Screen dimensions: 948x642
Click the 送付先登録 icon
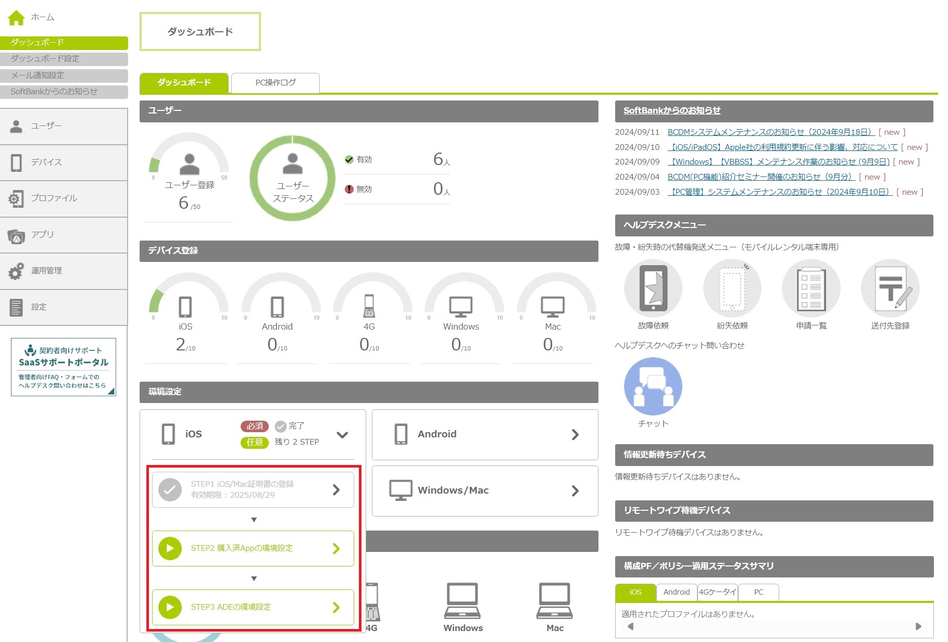click(890, 288)
